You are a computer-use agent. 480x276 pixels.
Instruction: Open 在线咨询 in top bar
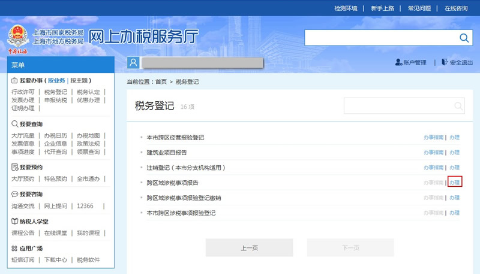pyautogui.click(x=456, y=8)
